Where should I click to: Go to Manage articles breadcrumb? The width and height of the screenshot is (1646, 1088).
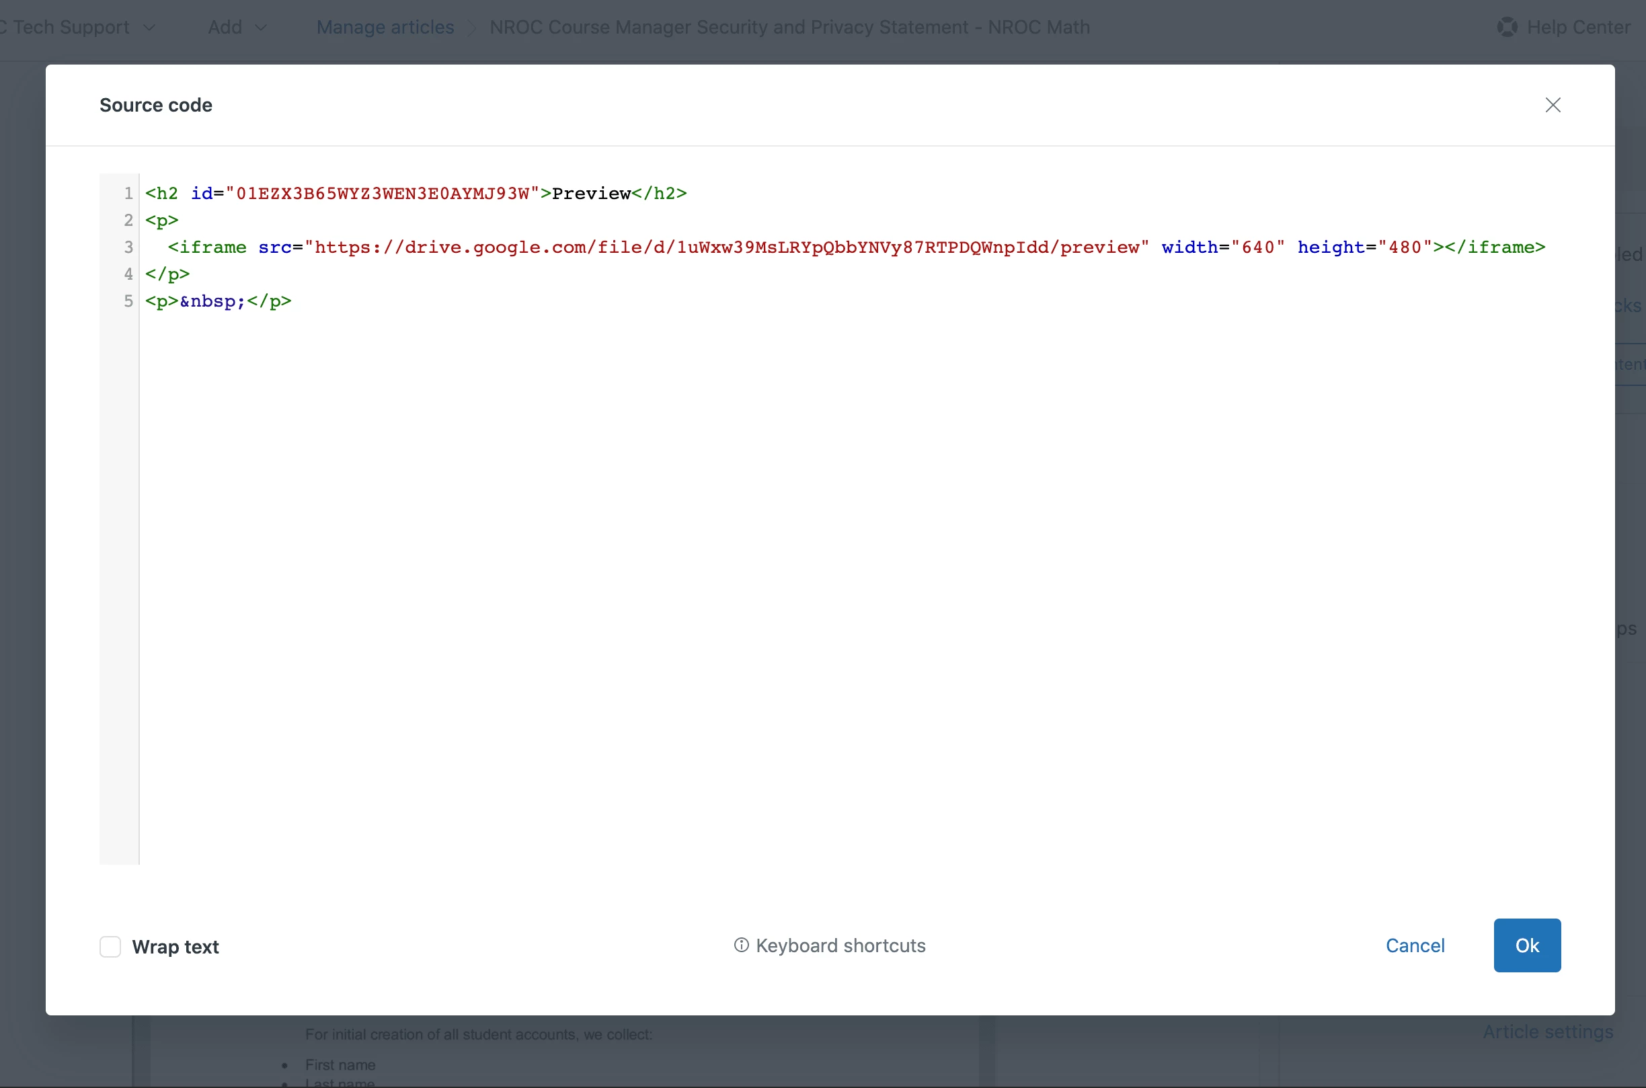click(x=385, y=27)
